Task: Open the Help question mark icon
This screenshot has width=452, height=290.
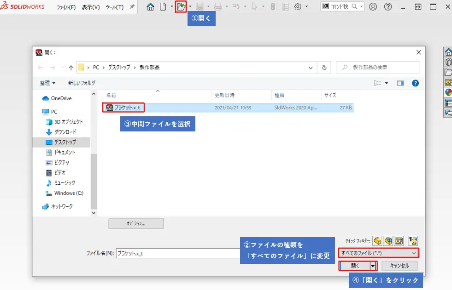Action: click(388, 7)
